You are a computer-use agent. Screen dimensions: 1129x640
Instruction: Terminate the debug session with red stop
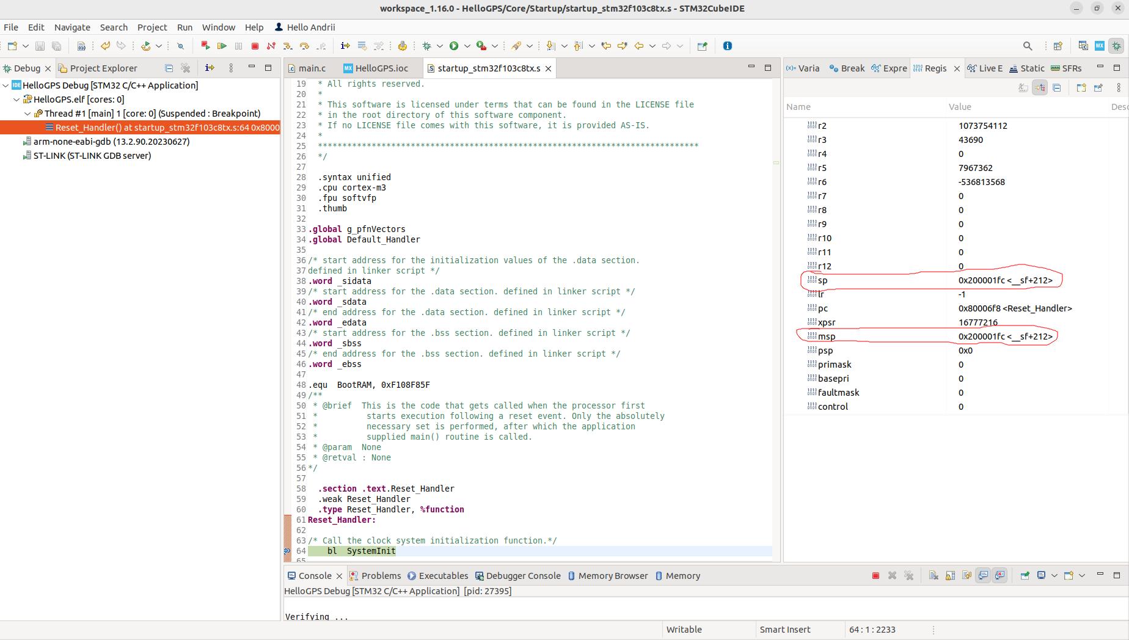tap(255, 46)
